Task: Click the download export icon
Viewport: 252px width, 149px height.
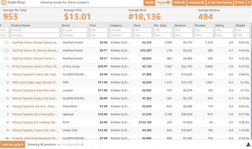Action: coord(248,144)
